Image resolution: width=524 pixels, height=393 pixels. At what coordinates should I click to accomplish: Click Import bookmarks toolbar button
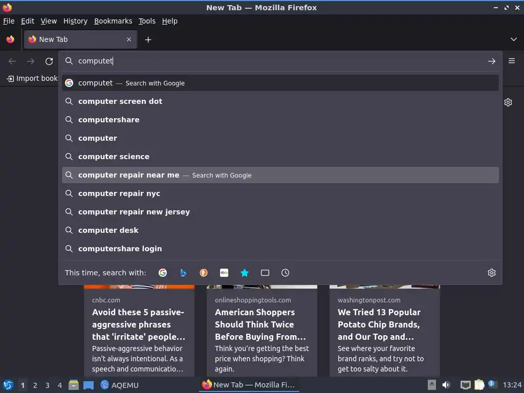coord(32,78)
